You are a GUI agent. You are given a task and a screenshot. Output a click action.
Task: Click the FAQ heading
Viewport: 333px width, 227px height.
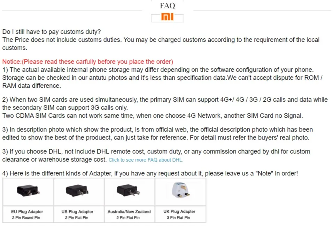(168, 6)
